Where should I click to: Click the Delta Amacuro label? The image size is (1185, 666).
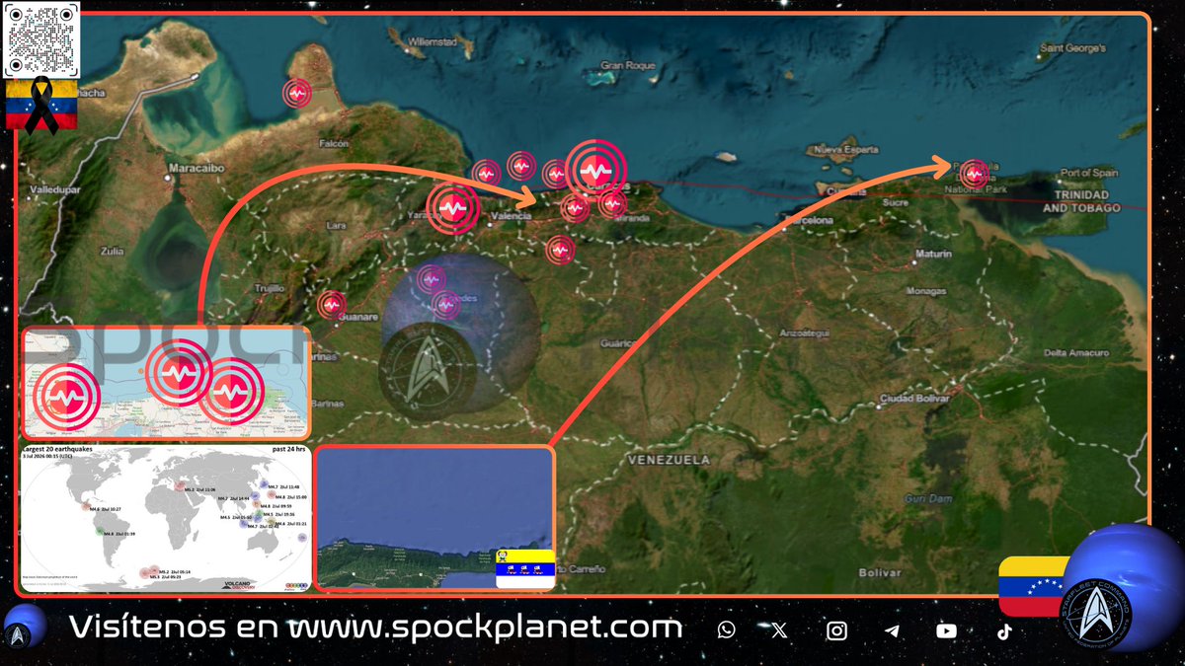click(x=1075, y=353)
